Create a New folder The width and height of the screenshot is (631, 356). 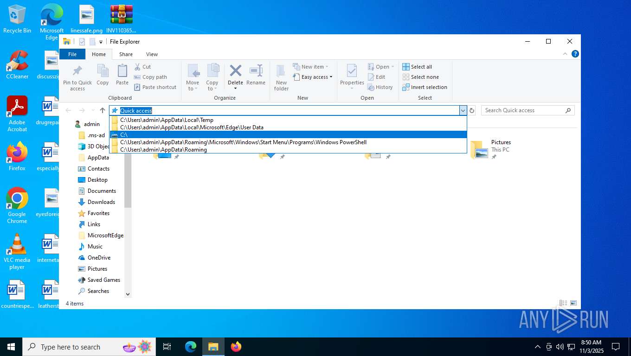click(x=281, y=77)
